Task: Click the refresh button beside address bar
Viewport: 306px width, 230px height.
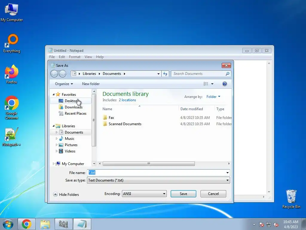Action: tap(165, 74)
